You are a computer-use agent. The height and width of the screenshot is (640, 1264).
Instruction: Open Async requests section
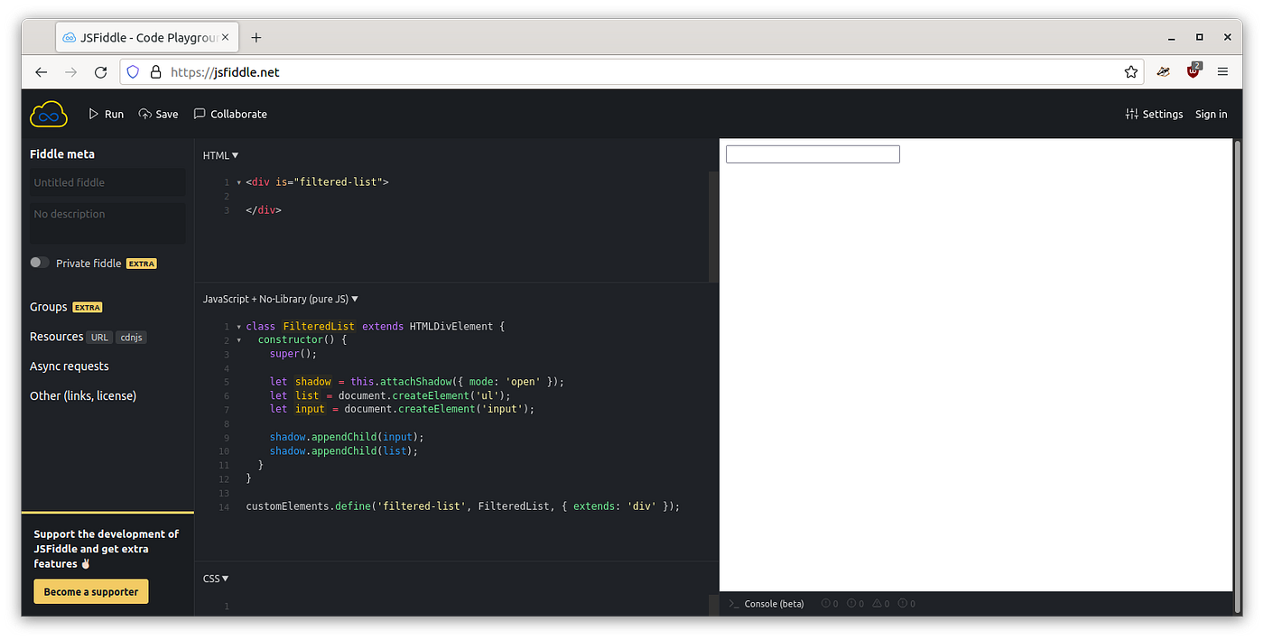[70, 366]
